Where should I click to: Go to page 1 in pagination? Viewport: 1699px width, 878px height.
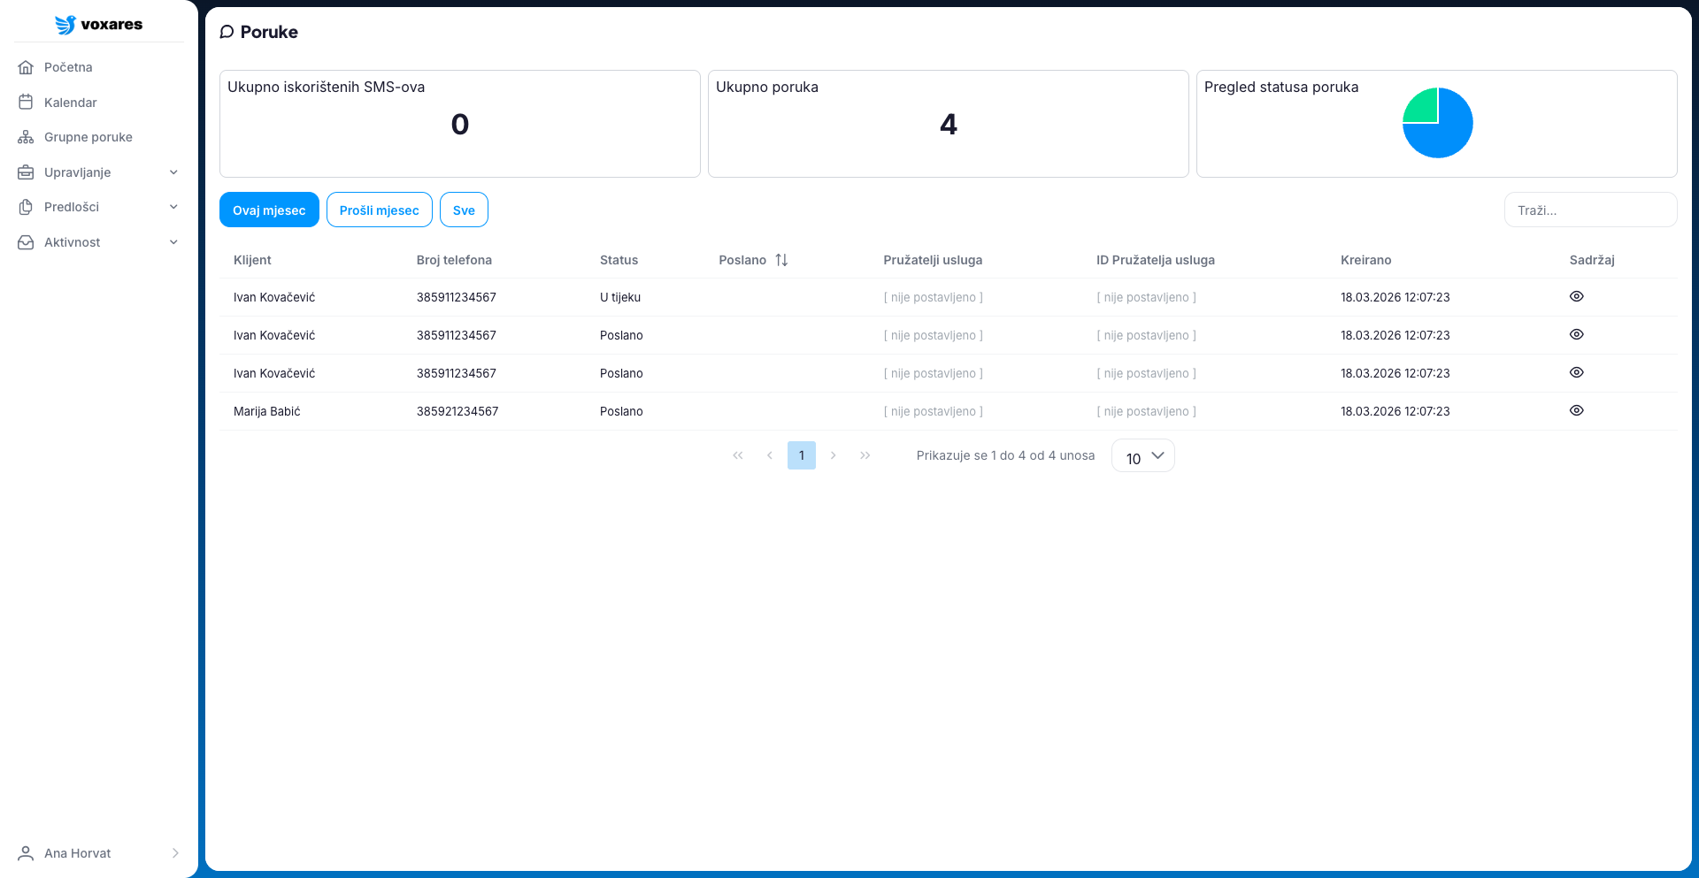pos(801,455)
